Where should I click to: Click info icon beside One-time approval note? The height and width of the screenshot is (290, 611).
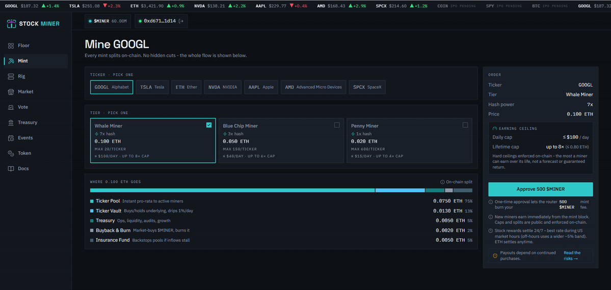(491, 202)
